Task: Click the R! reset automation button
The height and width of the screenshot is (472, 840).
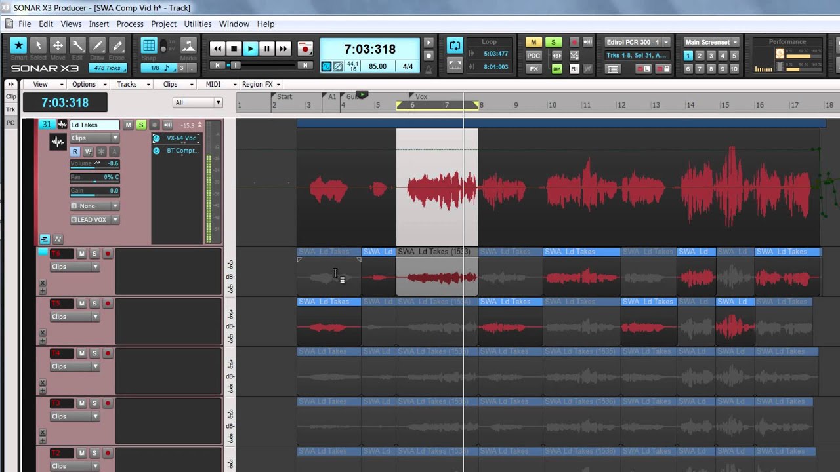Action: [574, 69]
